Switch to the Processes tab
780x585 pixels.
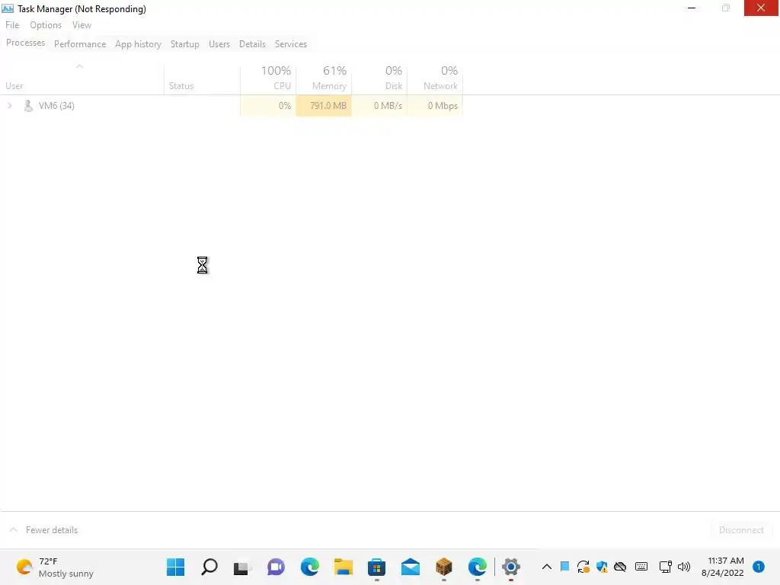25,43
